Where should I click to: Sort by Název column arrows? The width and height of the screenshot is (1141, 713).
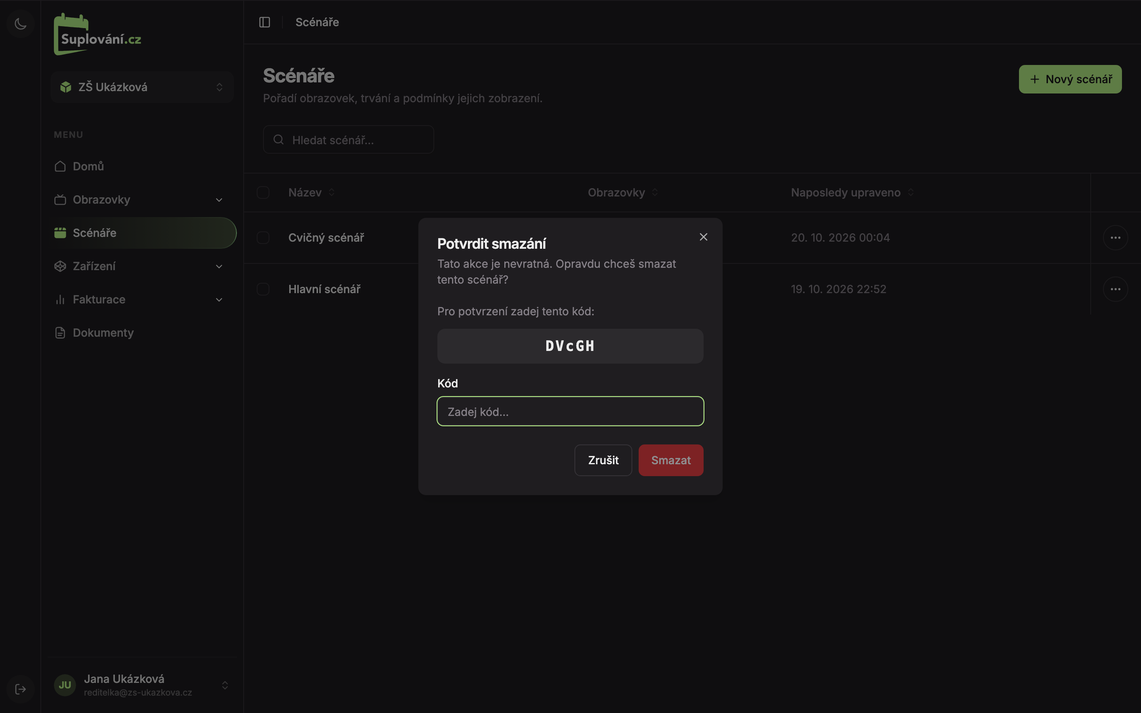pyautogui.click(x=332, y=193)
